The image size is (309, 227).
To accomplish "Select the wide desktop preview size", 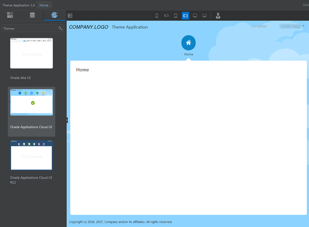I will pos(204,15).
